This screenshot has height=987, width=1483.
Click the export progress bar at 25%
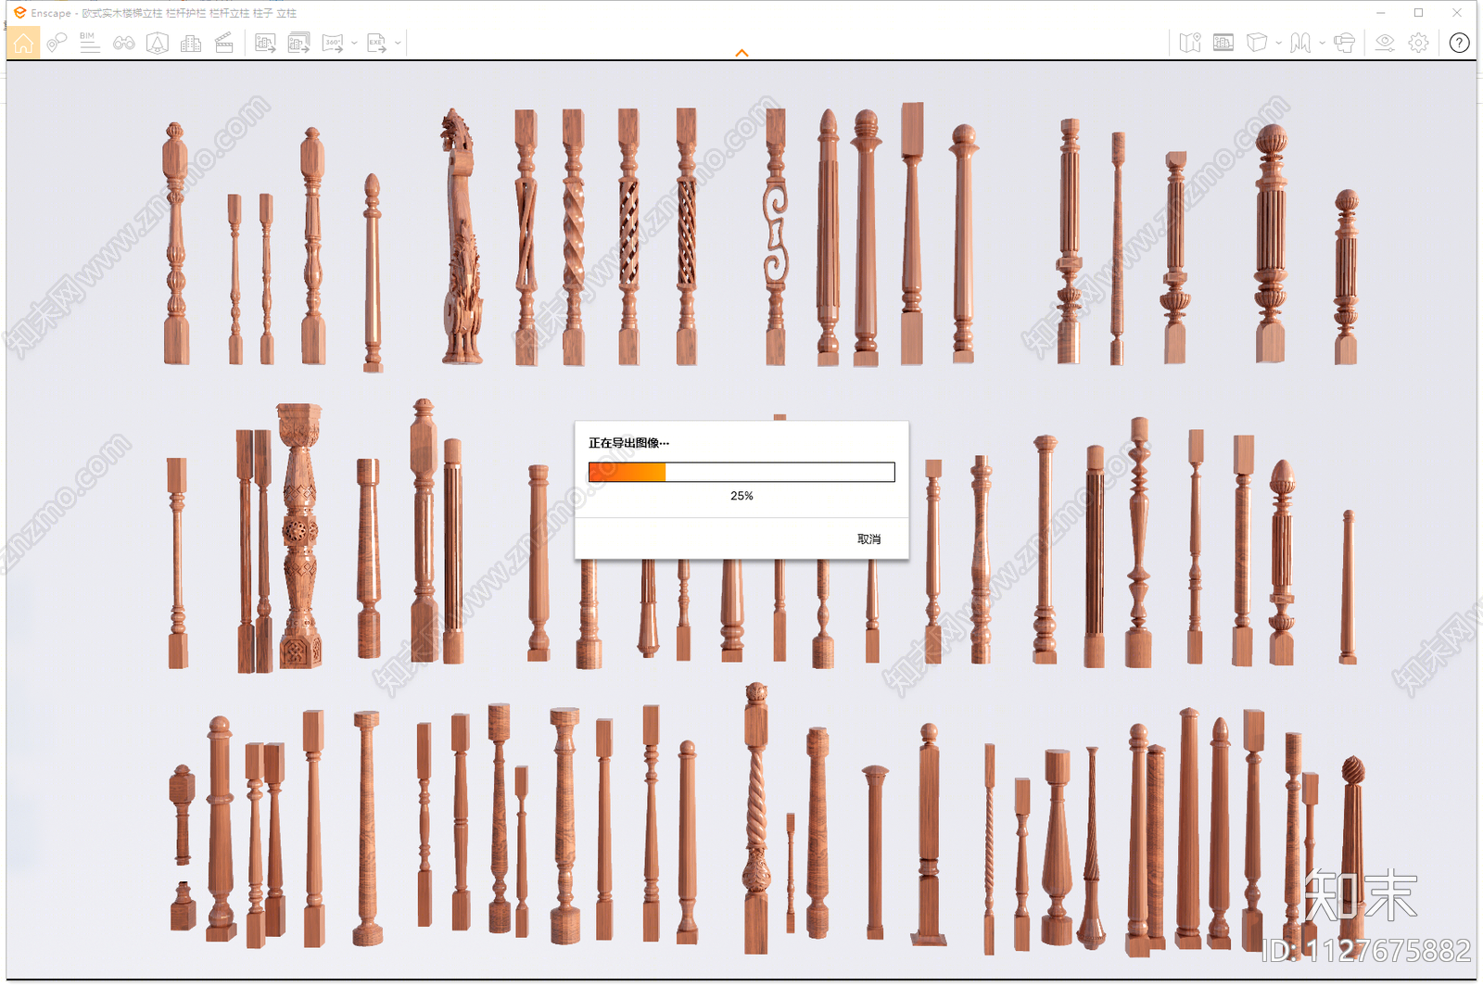741,473
